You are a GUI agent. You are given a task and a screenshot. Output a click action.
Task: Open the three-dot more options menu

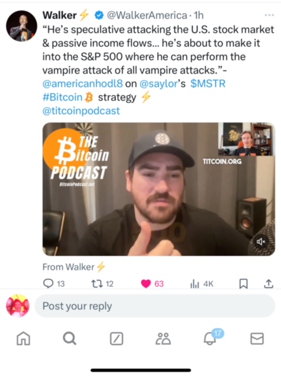tap(269, 15)
